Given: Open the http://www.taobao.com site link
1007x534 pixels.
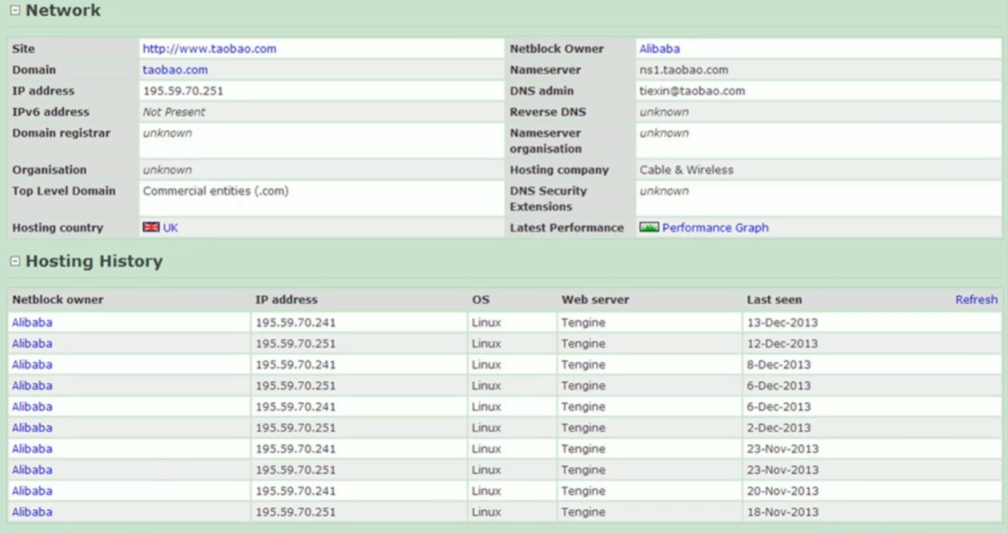Looking at the screenshot, I should 209,49.
